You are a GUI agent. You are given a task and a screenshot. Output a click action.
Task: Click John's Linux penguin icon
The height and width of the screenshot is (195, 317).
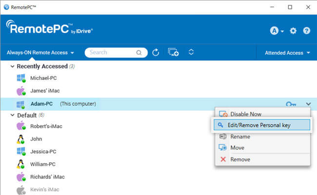pyautogui.click(x=20, y=139)
